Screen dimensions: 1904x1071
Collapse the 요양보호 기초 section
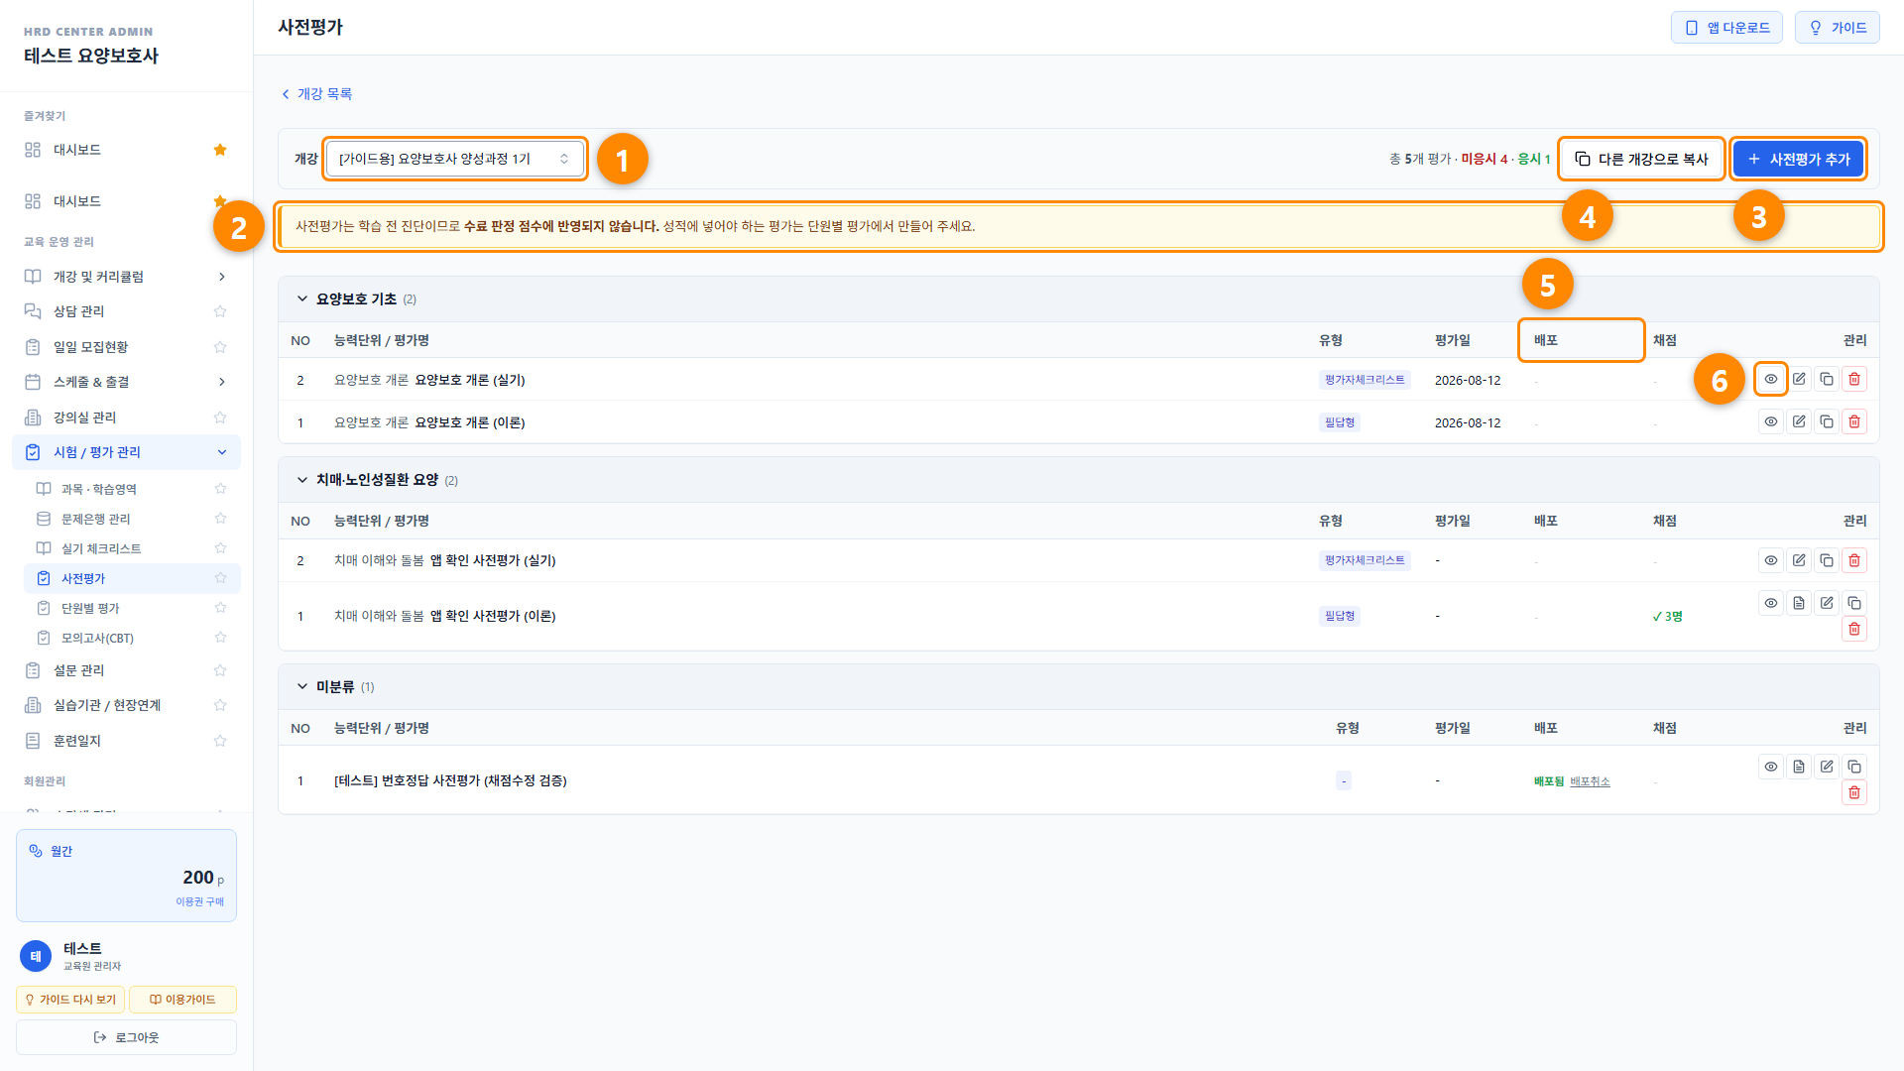[302, 298]
